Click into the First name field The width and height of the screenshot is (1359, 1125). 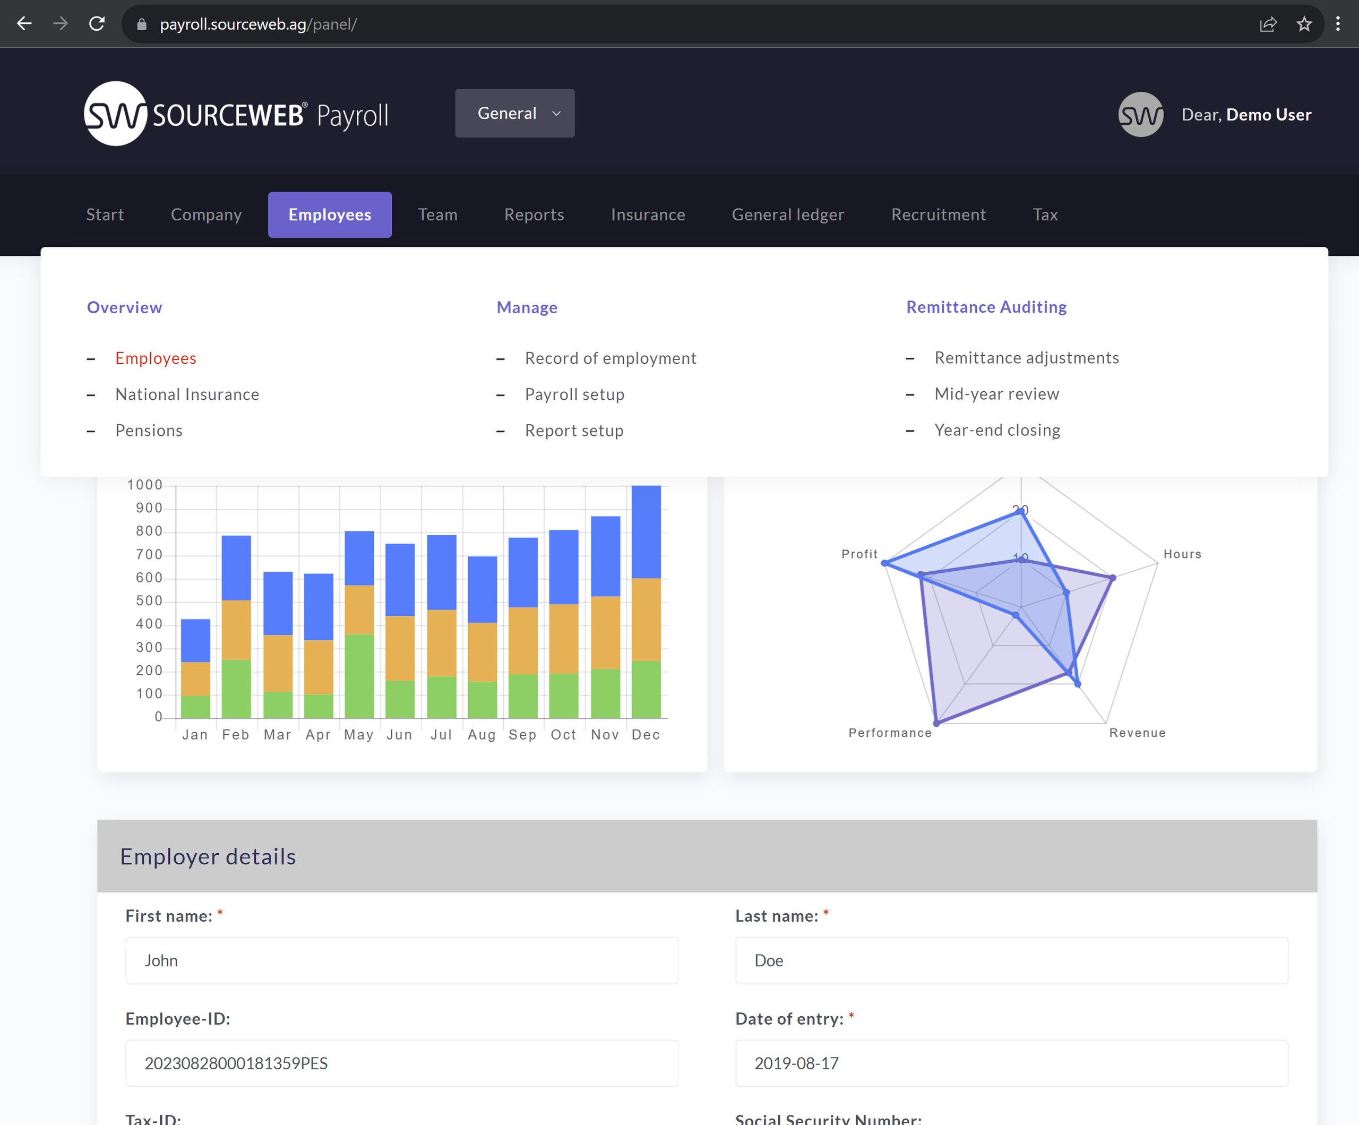coord(401,960)
